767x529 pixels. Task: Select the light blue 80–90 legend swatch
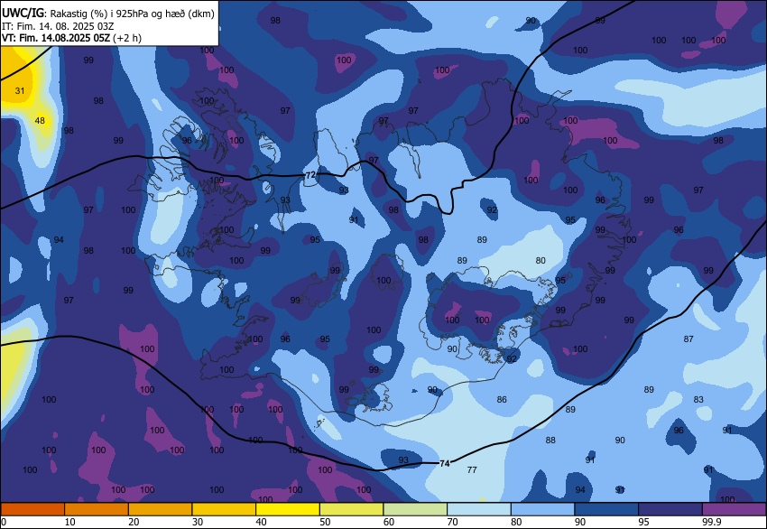pos(543,509)
